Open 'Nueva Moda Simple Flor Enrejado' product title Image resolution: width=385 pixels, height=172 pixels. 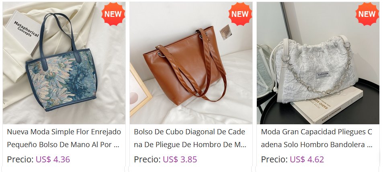(64, 138)
